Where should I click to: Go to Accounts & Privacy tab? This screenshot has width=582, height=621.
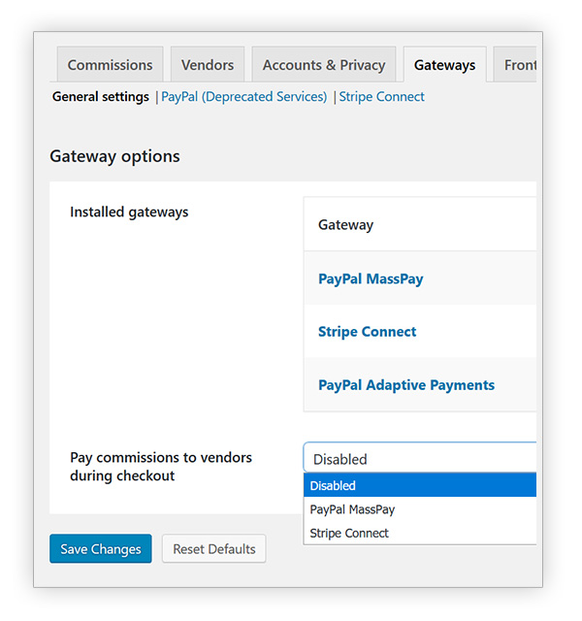coord(324,65)
